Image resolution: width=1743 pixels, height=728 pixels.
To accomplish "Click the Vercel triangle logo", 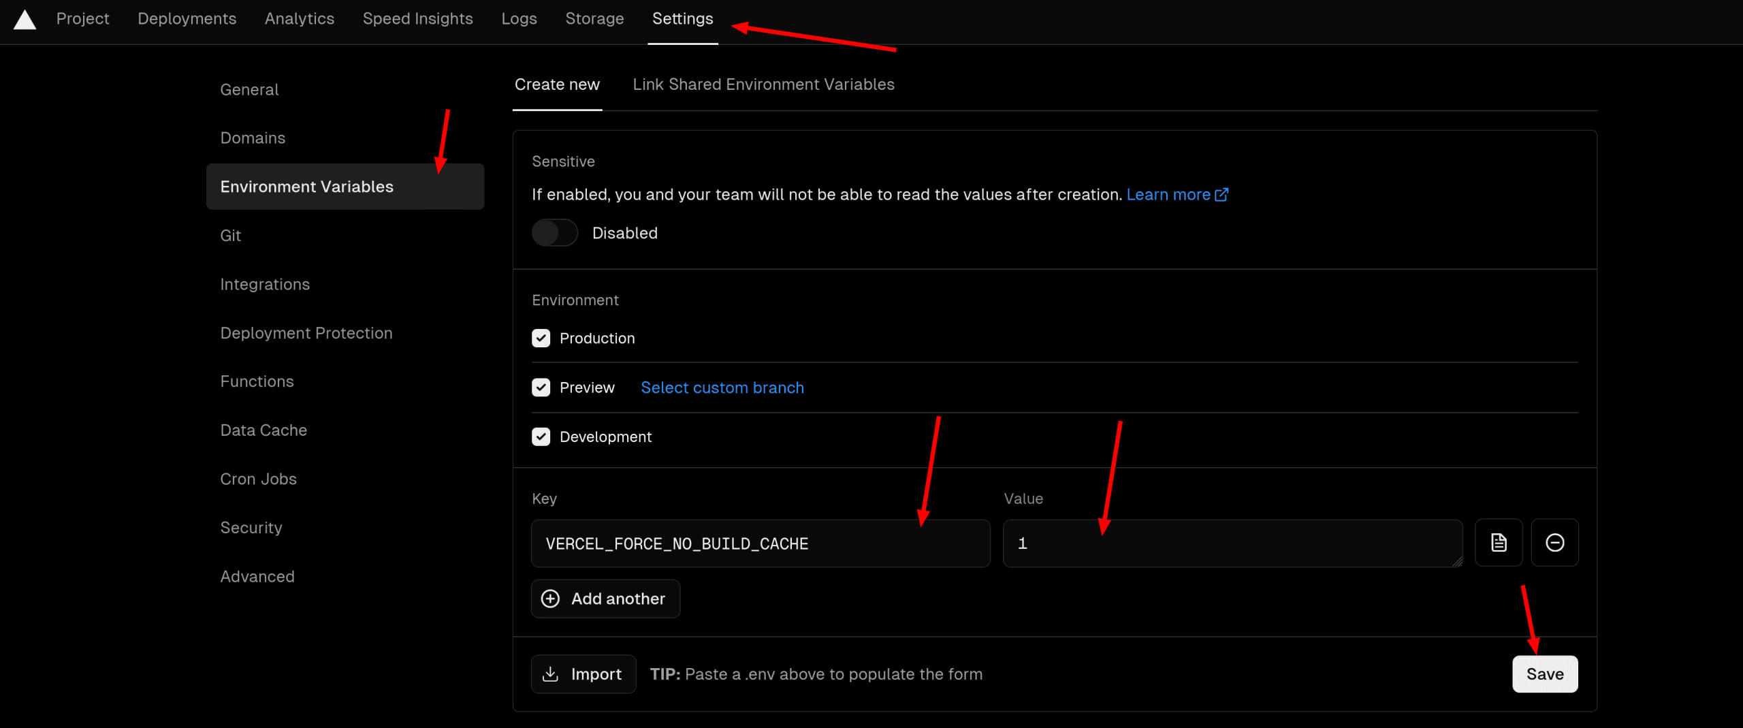I will pyautogui.click(x=25, y=20).
